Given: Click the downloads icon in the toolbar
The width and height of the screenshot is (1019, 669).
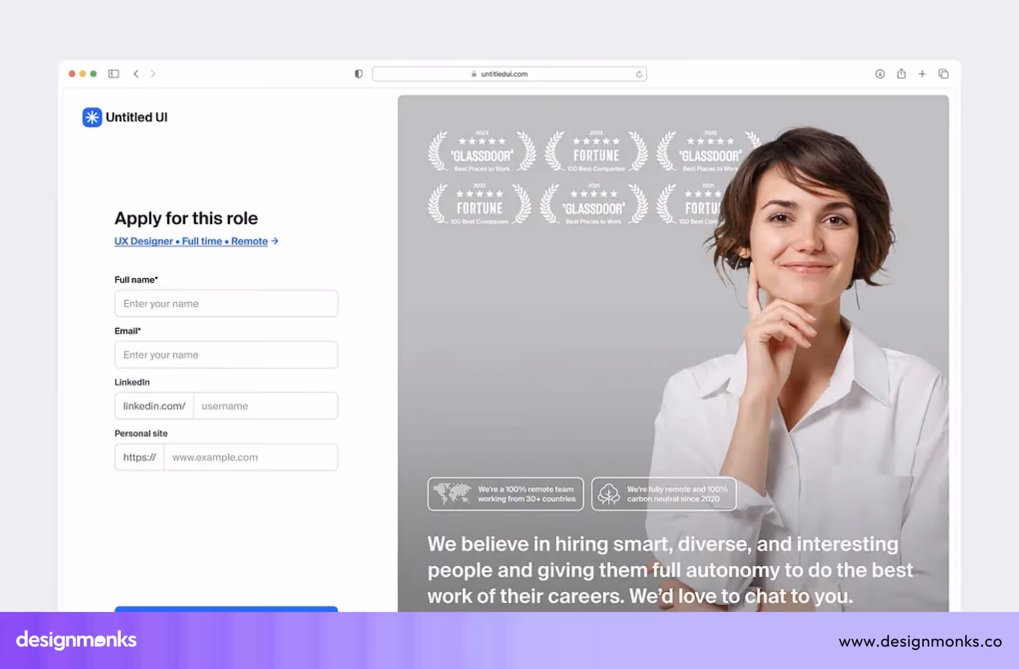Looking at the screenshot, I should point(880,74).
